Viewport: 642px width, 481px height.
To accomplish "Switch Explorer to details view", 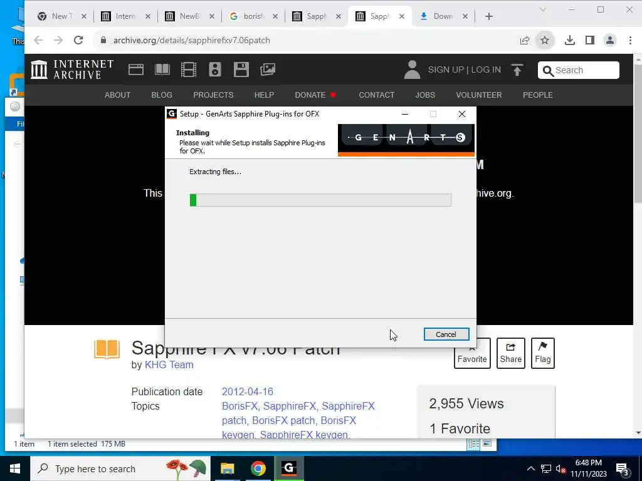I will point(474,444).
